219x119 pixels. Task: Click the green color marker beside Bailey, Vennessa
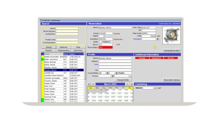42,59
